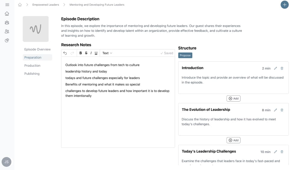Click the Empowered Leaders breadcrumb link
292x170 pixels.
click(46, 5)
